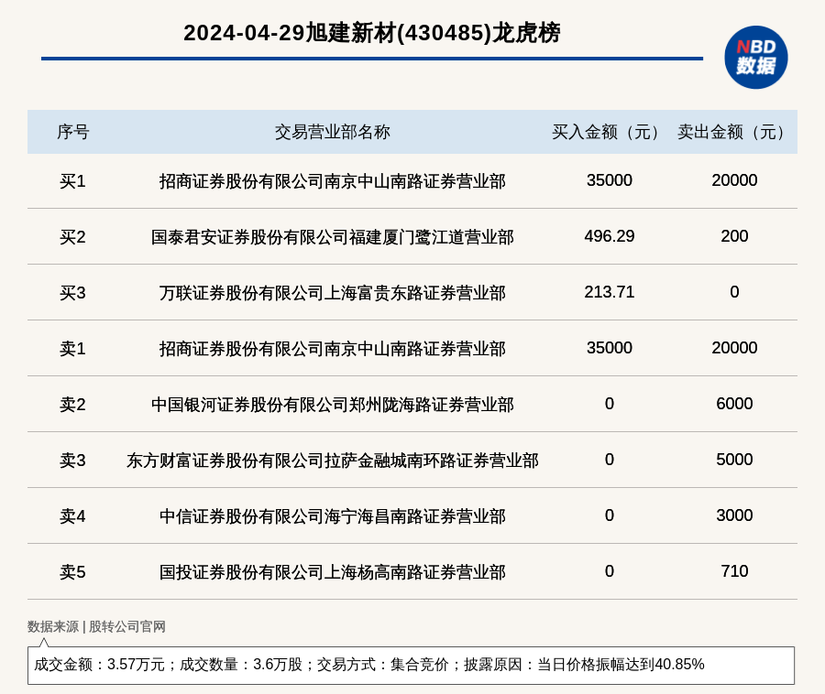The width and height of the screenshot is (825, 694).
Task: Click buy amount 0 in the 卖3 row
Action: (610, 460)
